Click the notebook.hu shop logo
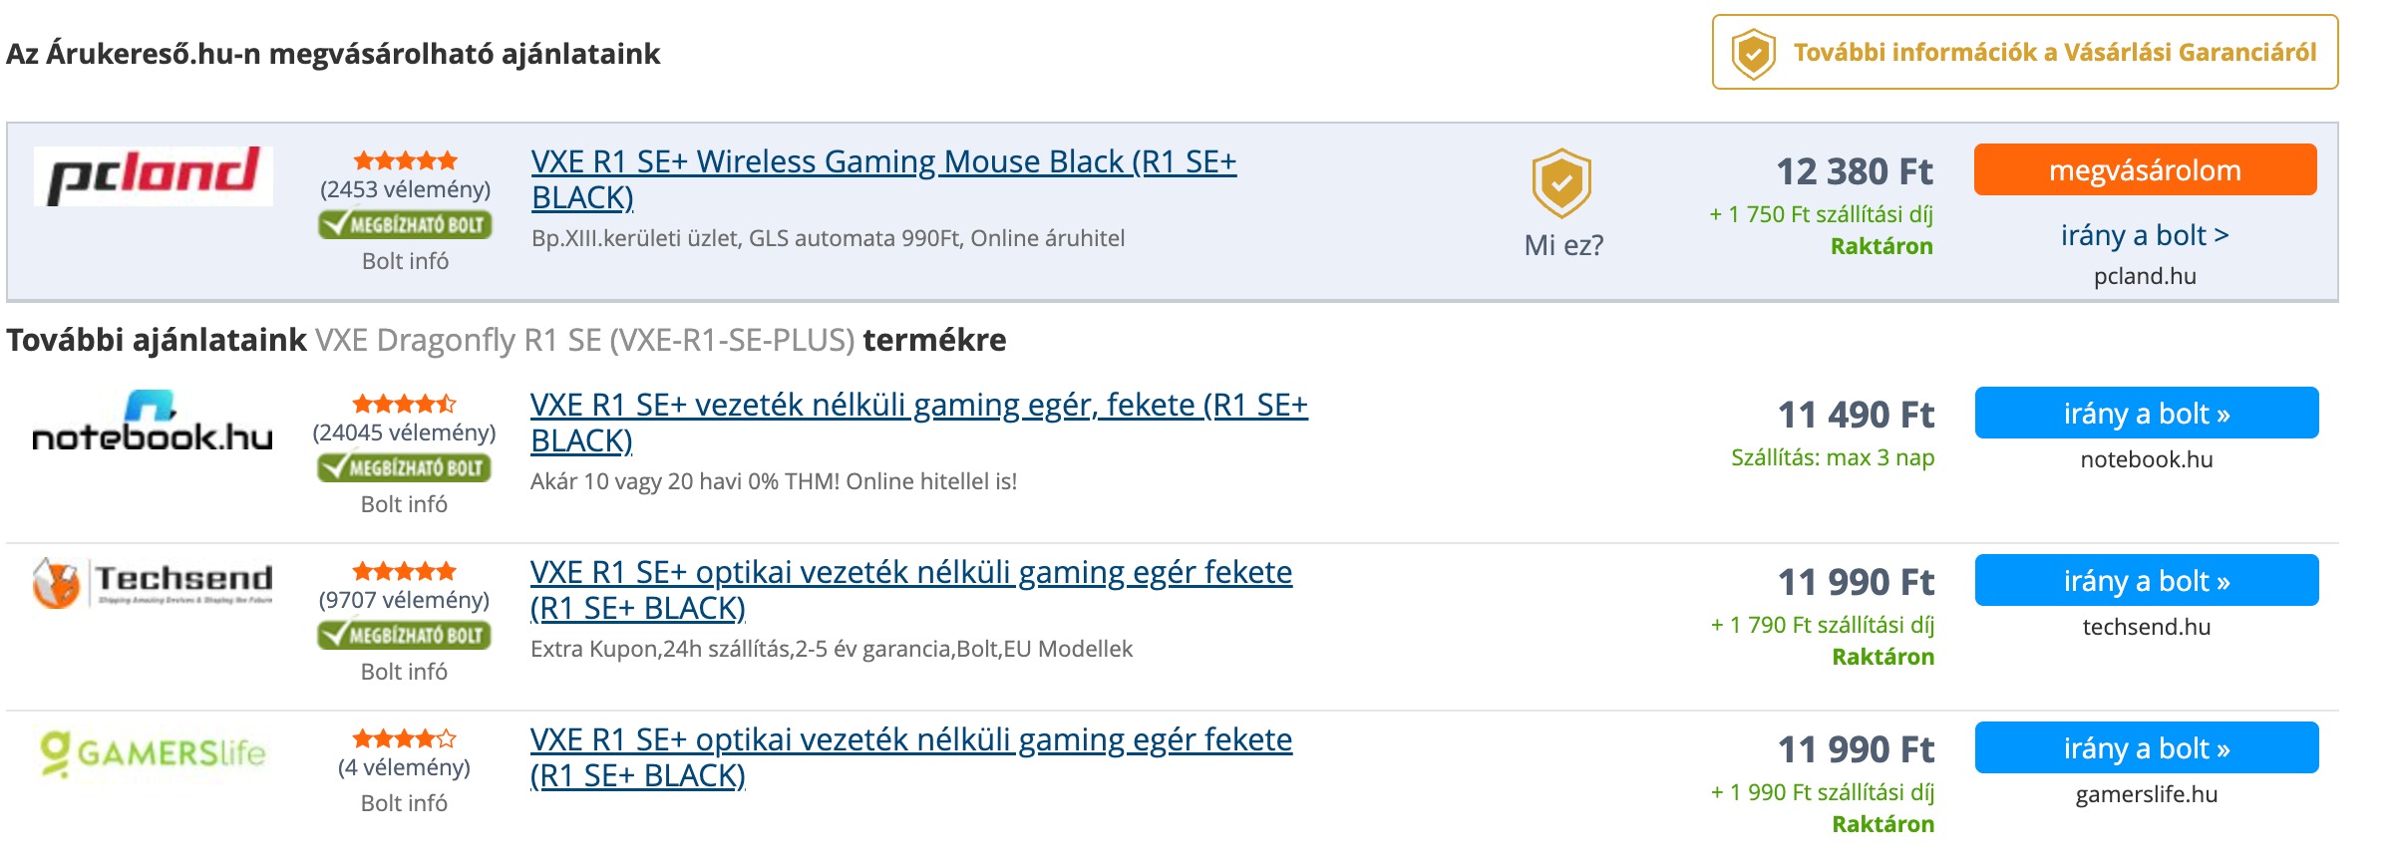 click(x=153, y=422)
